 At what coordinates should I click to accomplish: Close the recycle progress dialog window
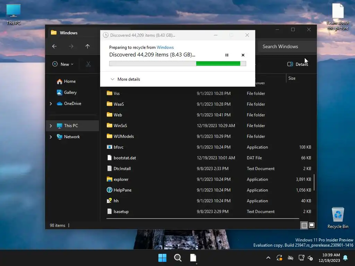coord(247,35)
